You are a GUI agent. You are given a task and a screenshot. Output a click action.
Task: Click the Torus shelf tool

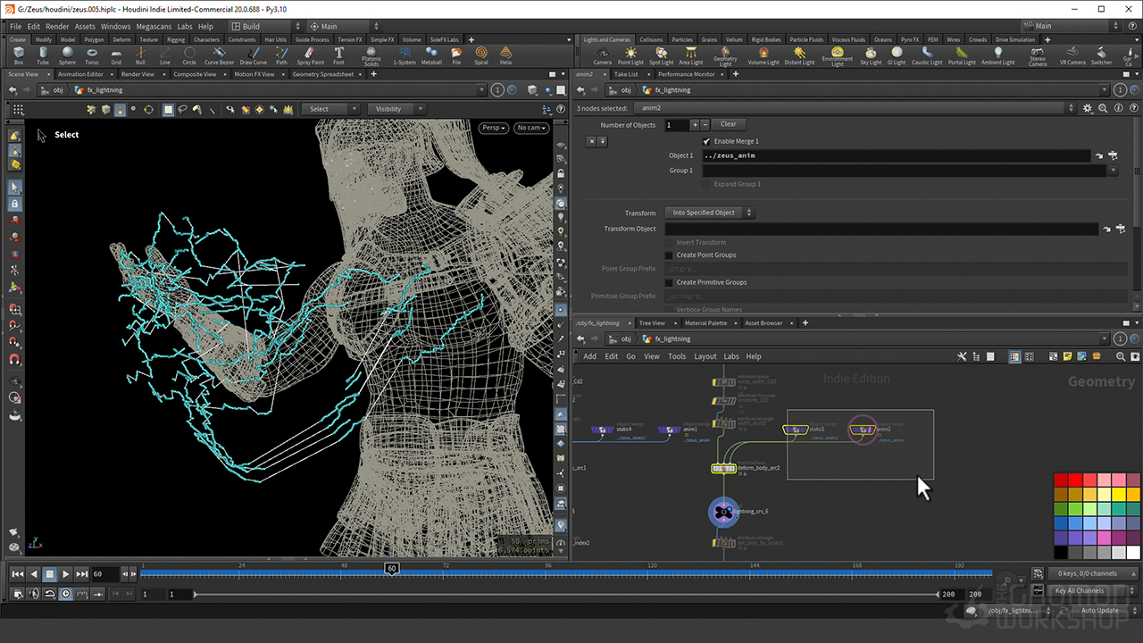(x=92, y=55)
